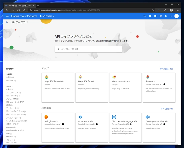Screen dimensions: 184x148
Task: Click the help icon on Cloud Speech-to-Text API card
Action: 164,124
